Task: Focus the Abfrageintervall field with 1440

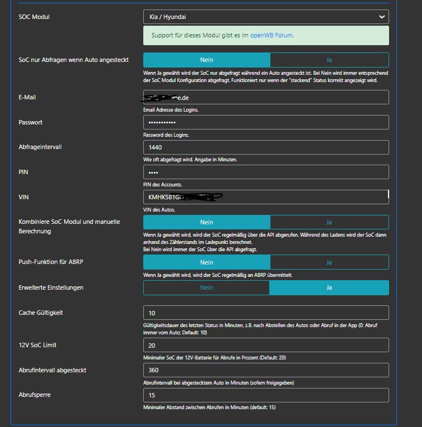Action: [266, 147]
